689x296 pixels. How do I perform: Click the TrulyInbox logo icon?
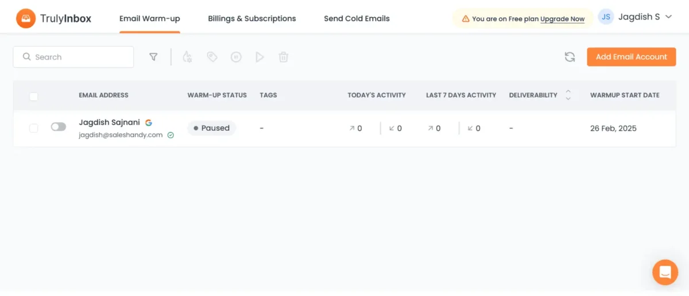pos(25,18)
